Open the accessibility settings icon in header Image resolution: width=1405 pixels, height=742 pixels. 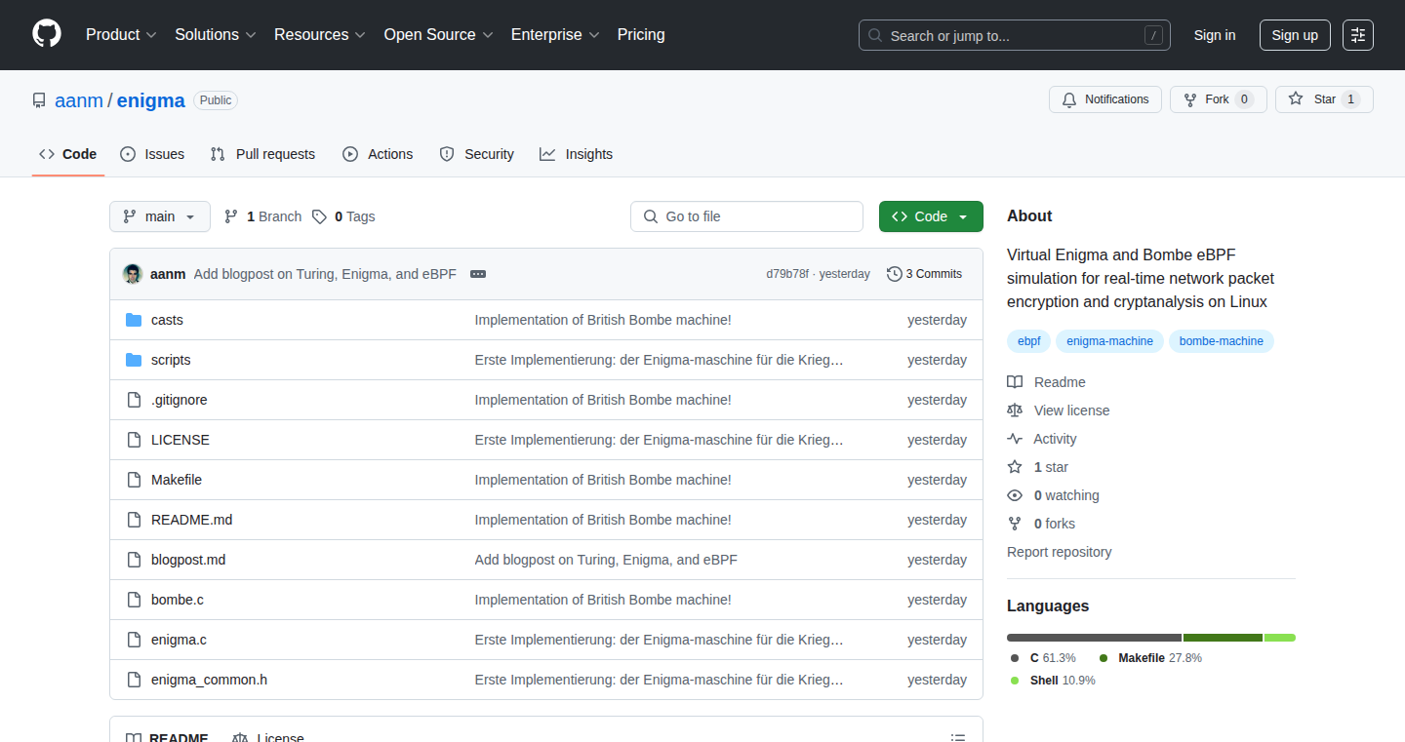[1358, 35]
